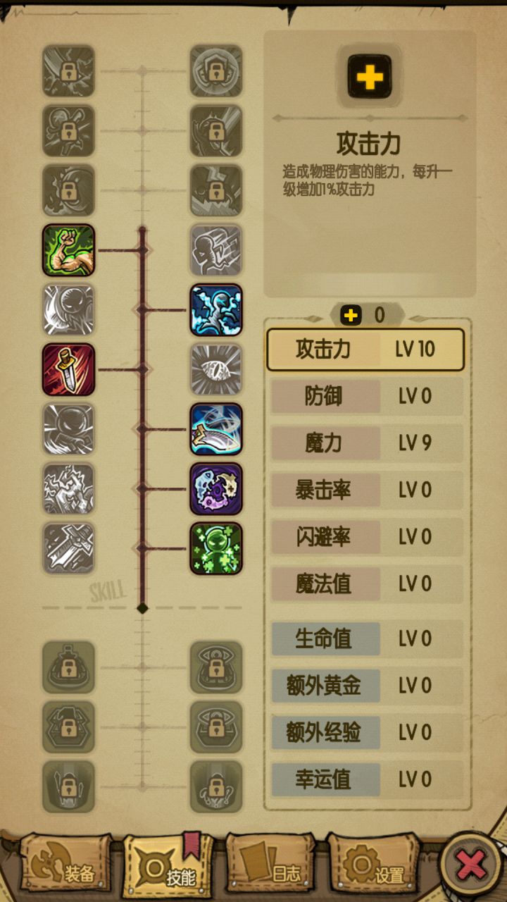Open the 装备 equipment tab
The height and width of the screenshot is (902, 507).
[65, 864]
